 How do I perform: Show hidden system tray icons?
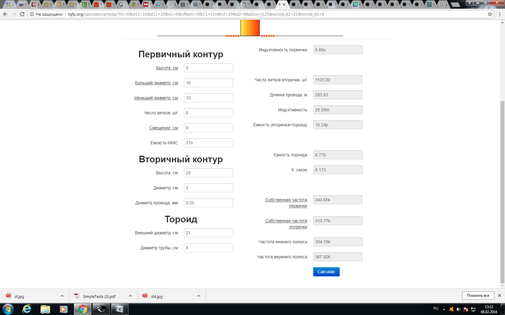pyautogui.click(x=444, y=309)
